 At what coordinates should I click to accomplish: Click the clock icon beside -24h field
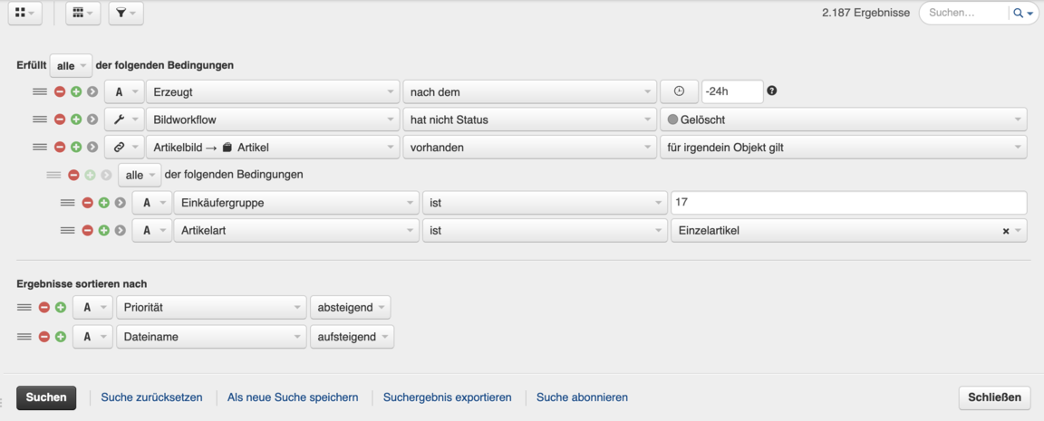click(x=679, y=91)
